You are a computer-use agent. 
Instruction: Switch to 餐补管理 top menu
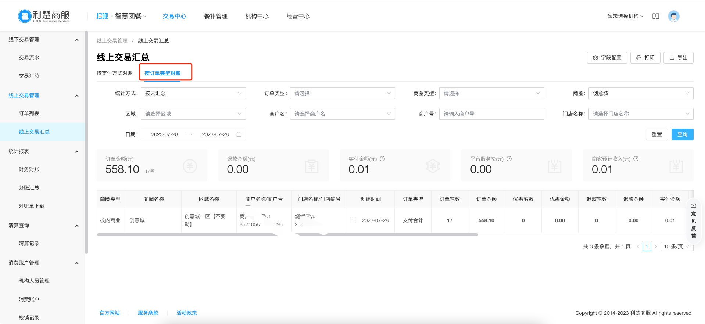[215, 16]
